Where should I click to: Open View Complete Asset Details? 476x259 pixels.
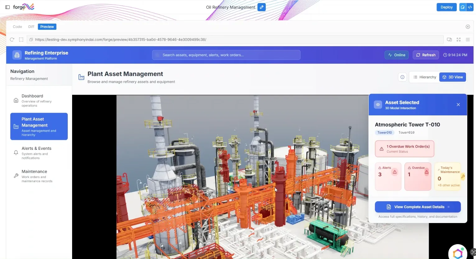(x=418, y=207)
